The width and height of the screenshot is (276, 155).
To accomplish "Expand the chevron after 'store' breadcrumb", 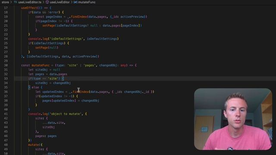I will coord(11,2).
